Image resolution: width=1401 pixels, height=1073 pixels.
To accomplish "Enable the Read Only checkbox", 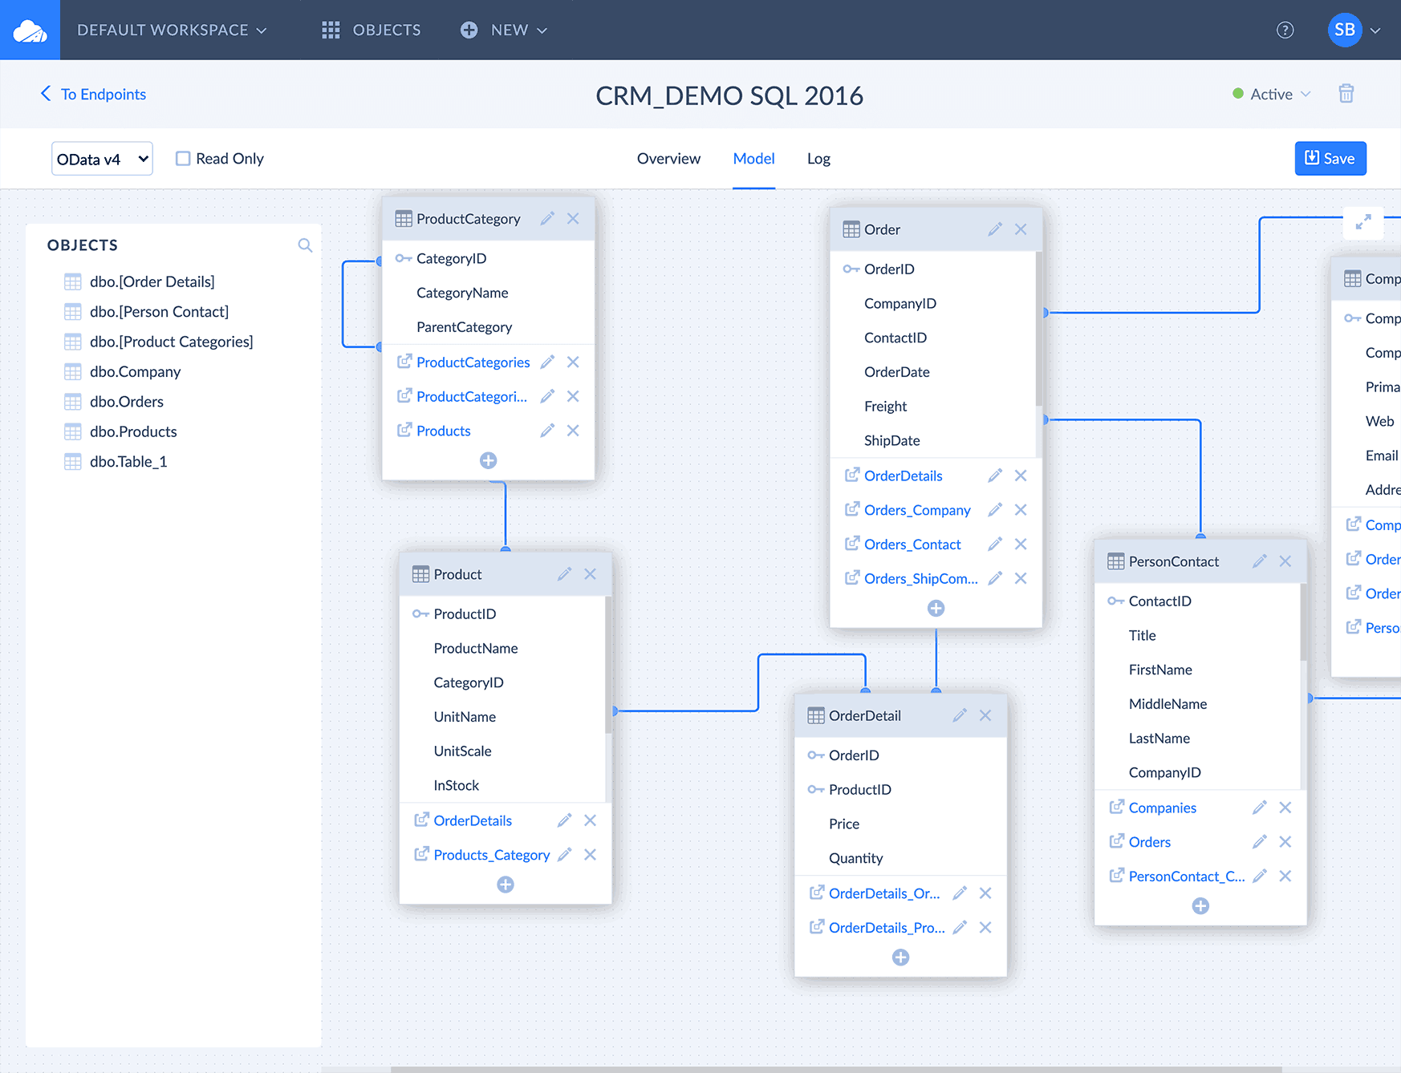I will click(x=184, y=159).
